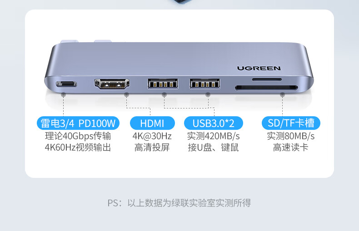Image resolution: width=359 pixels, height=231 pixels.
Task: Select the 雷电3/4 PD100W blue label
Action: point(78,123)
